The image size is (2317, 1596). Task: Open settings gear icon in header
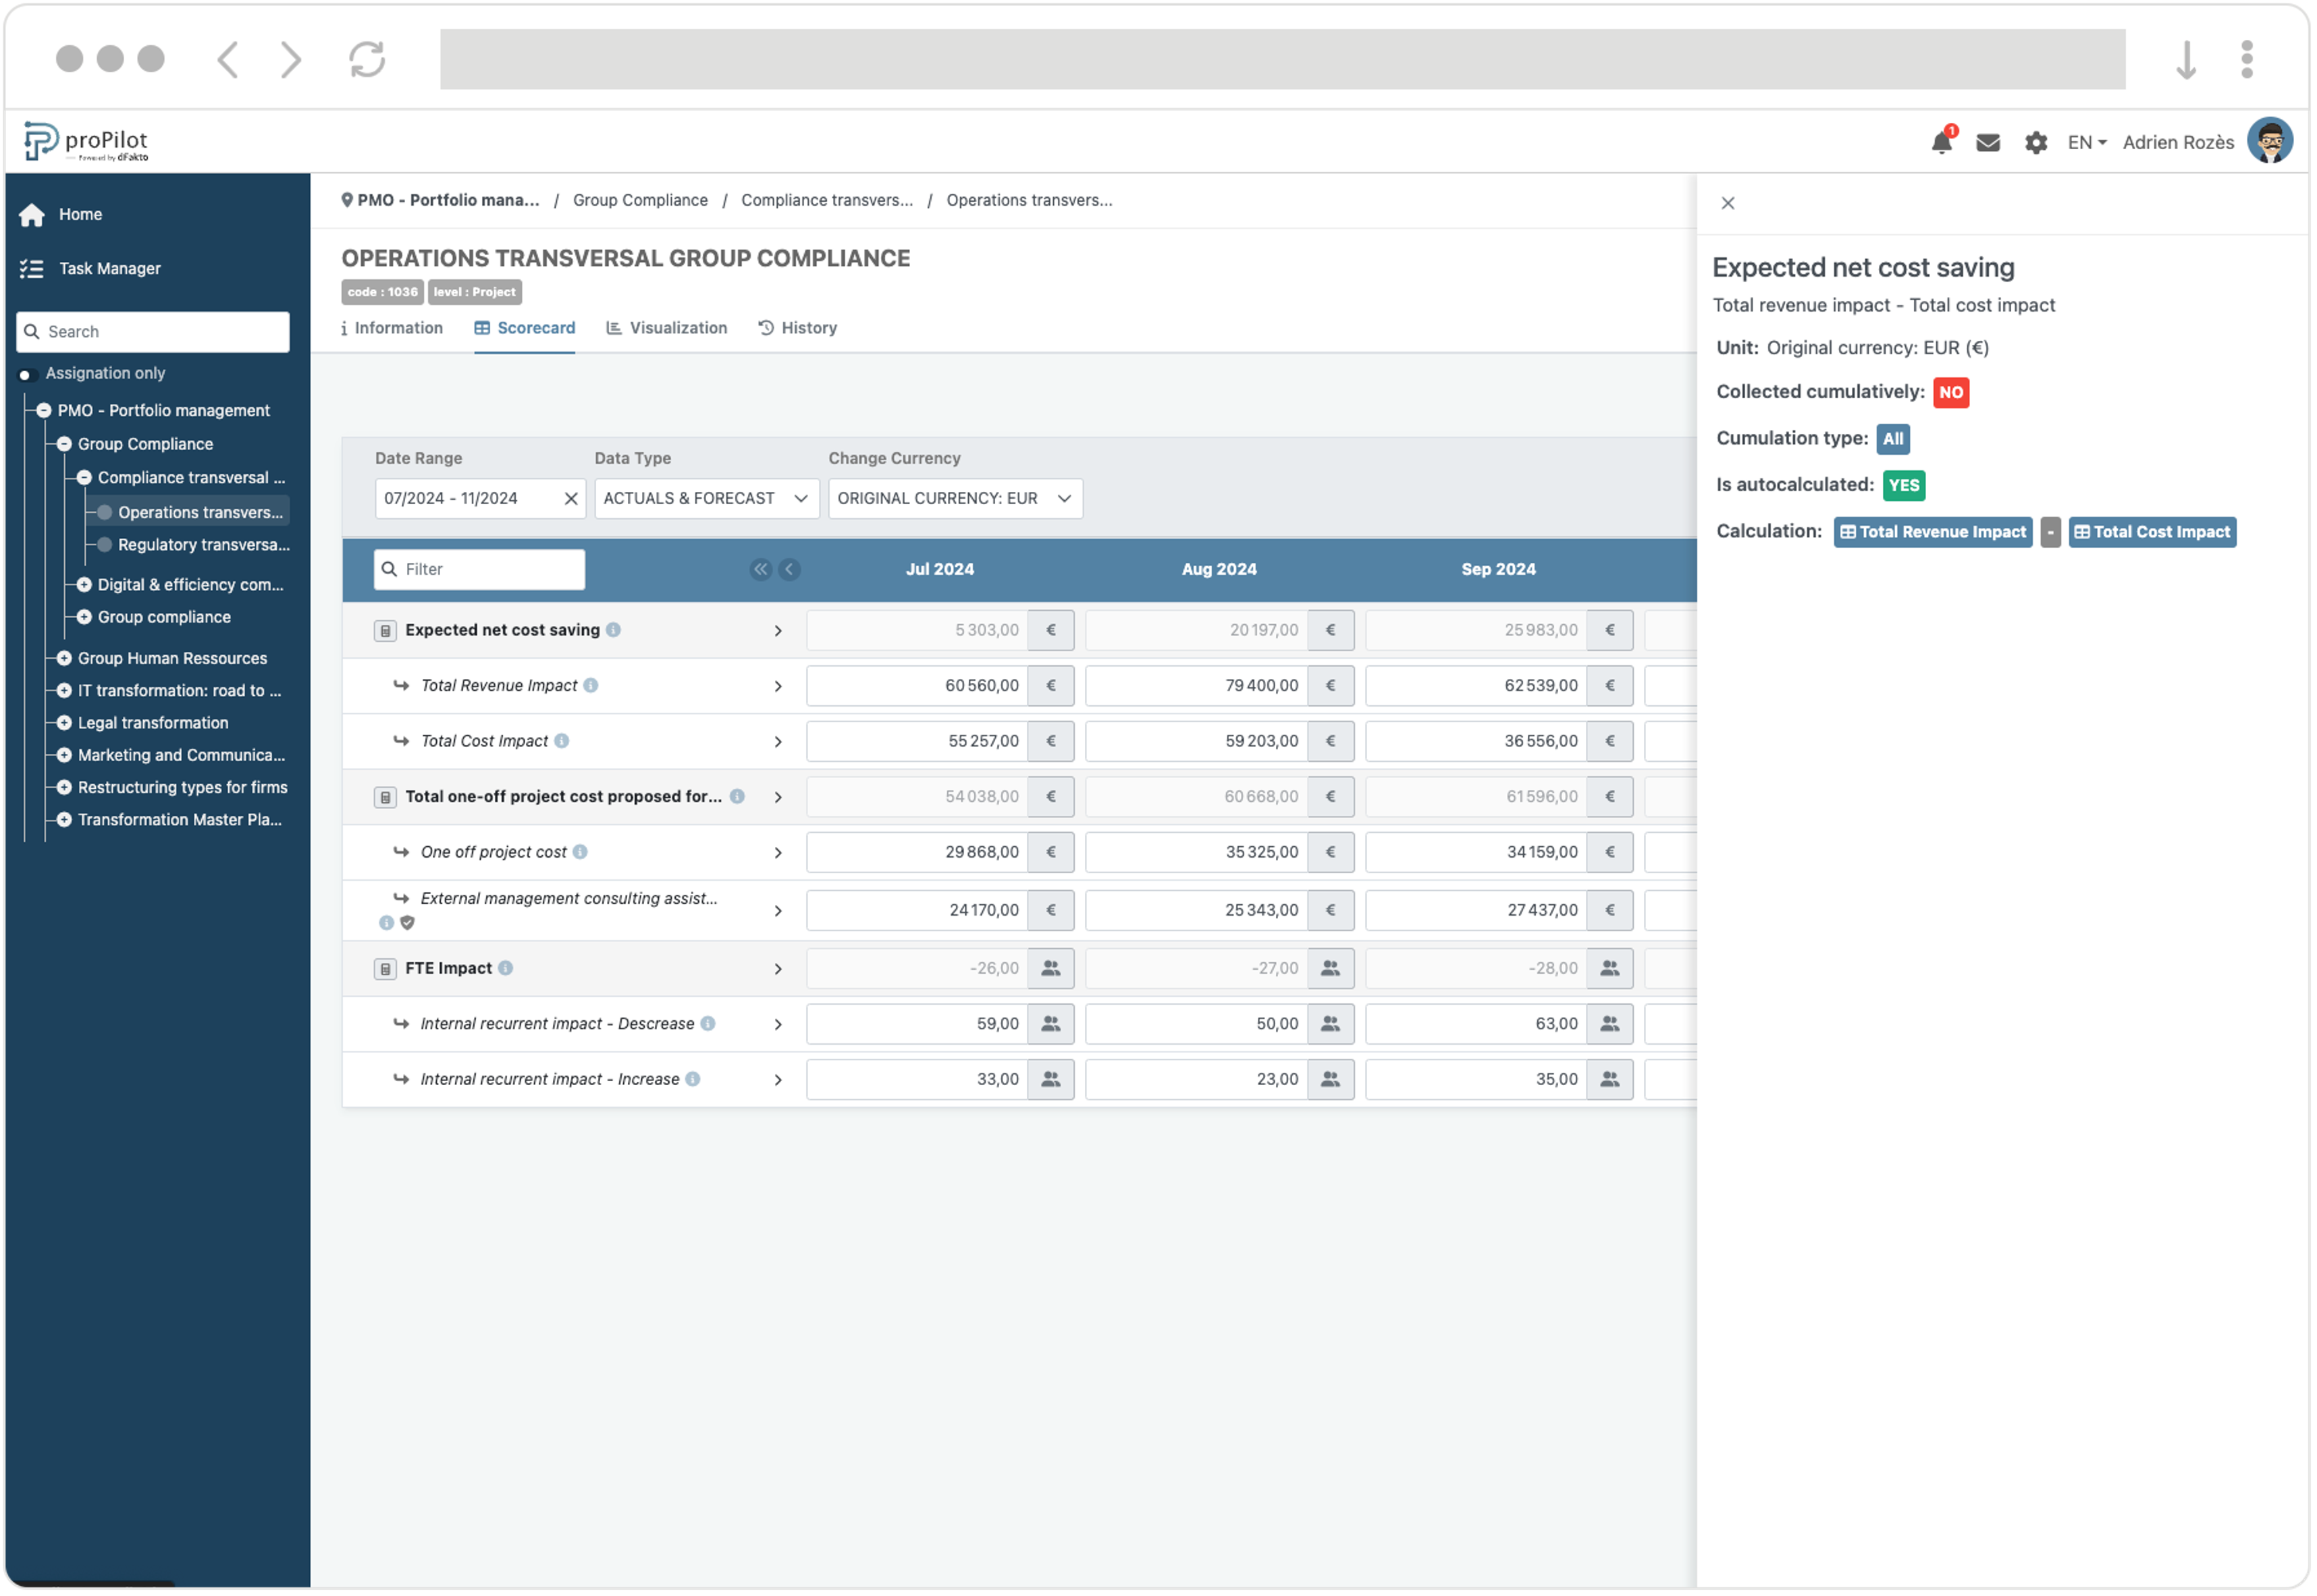[x=2035, y=143]
